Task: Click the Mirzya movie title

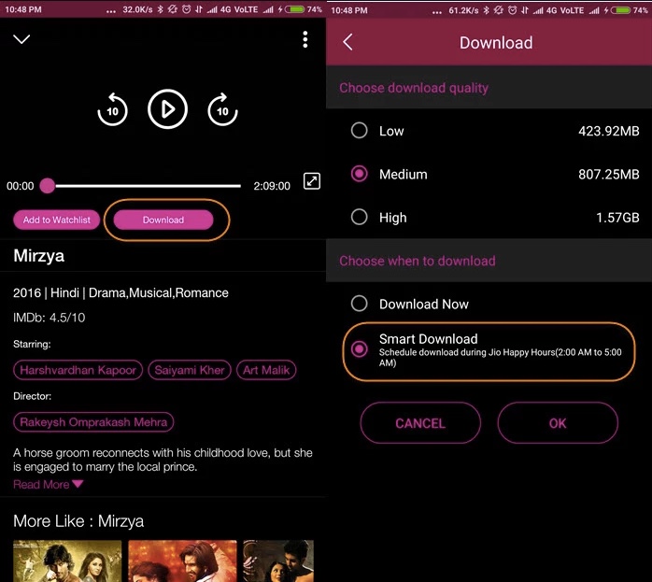Action: 38,256
